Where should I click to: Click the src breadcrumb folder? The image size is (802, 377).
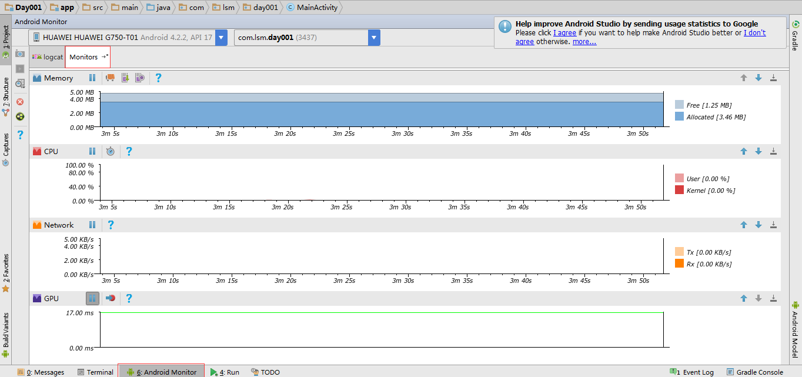click(x=93, y=7)
